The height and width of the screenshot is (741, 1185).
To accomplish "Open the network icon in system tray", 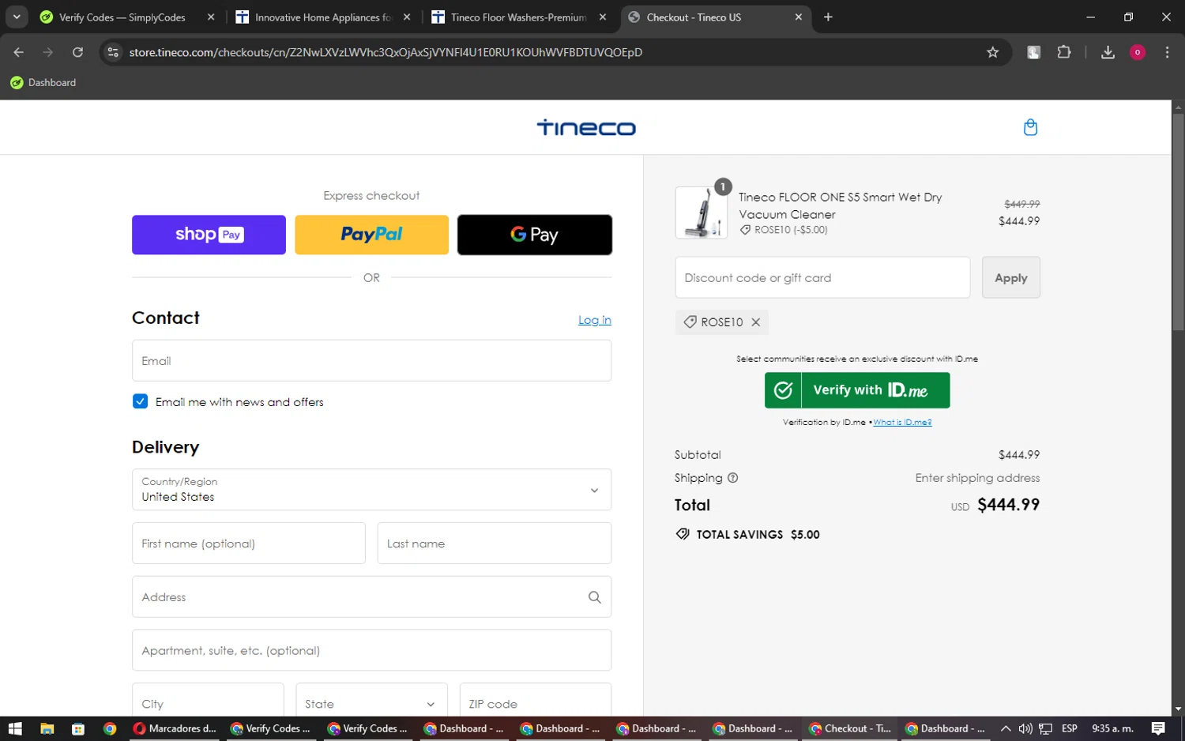I will tap(1045, 728).
